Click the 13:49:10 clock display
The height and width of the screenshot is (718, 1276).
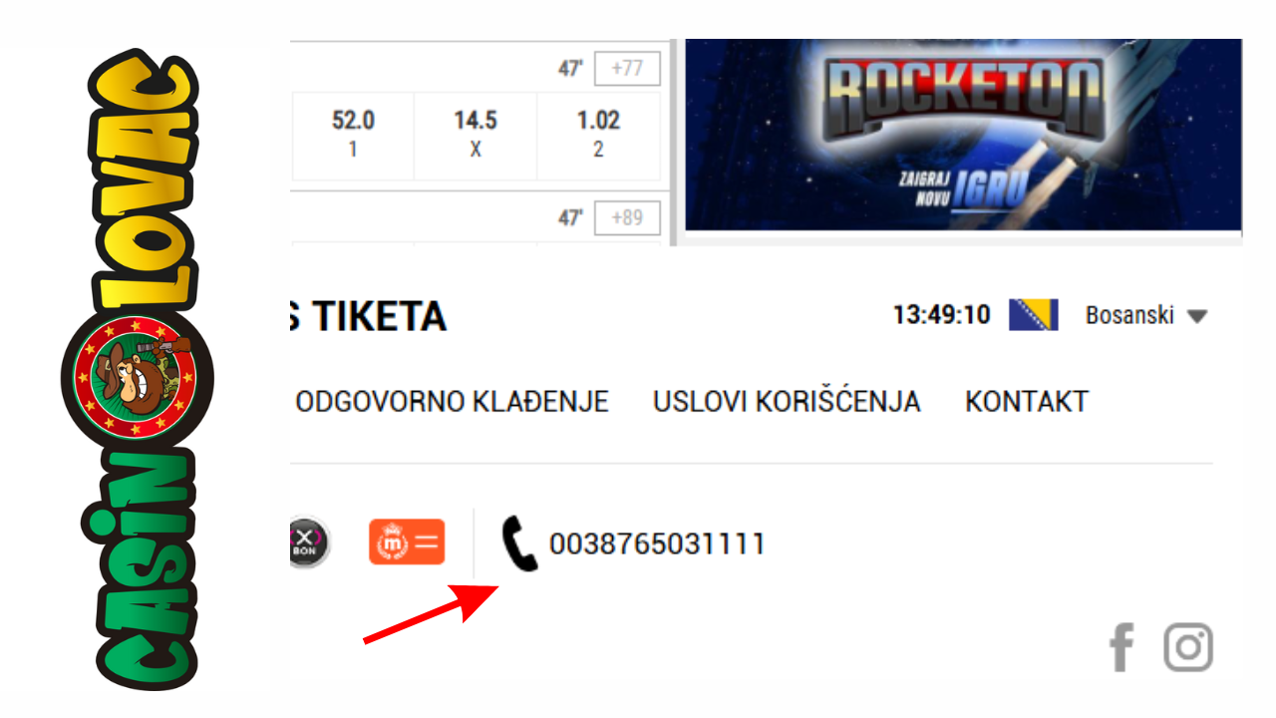(942, 316)
